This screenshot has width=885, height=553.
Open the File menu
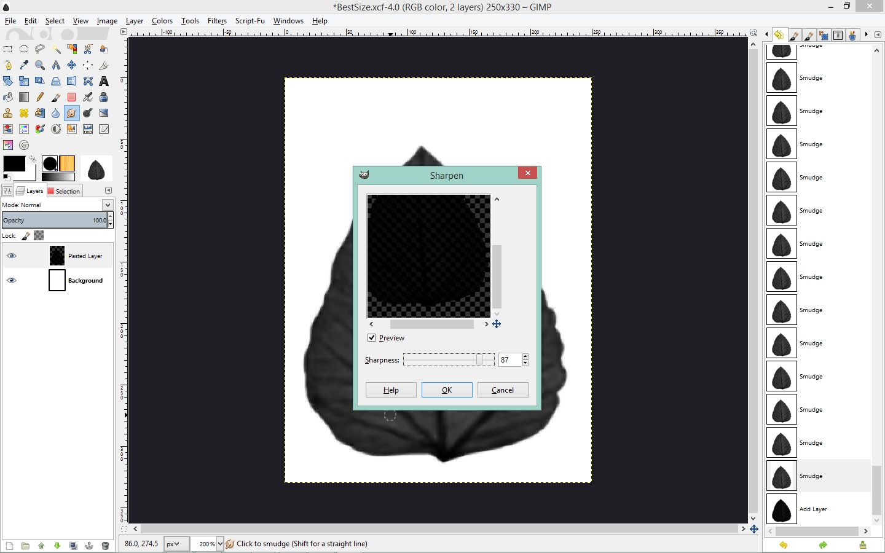pos(10,21)
